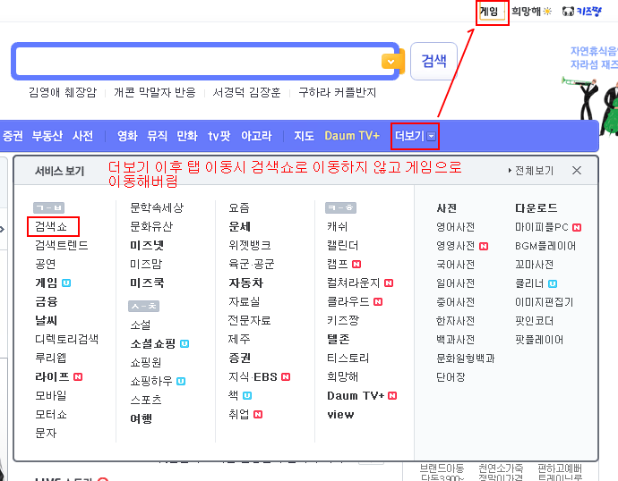
Task: Select the 사전 menu item in navigation bar
Action: coord(82,136)
